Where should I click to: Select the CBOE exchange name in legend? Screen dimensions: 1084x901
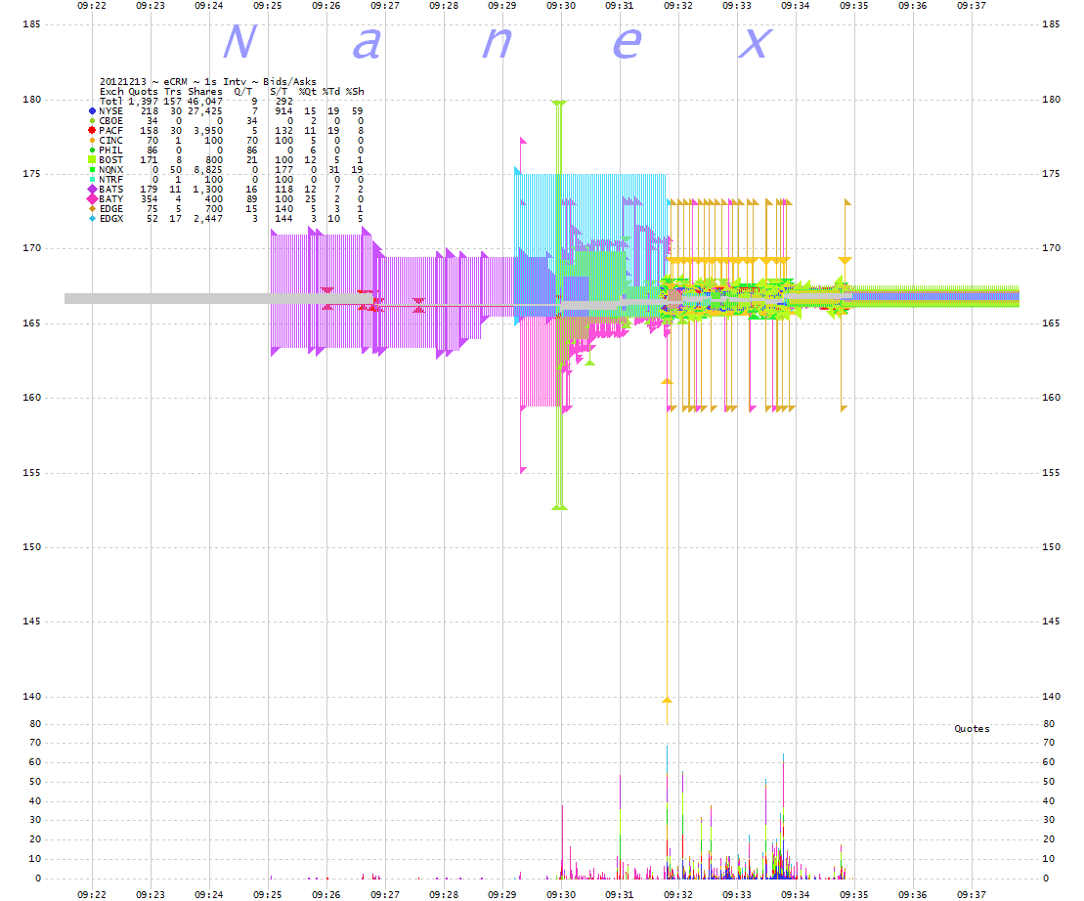pyautogui.click(x=110, y=121)
